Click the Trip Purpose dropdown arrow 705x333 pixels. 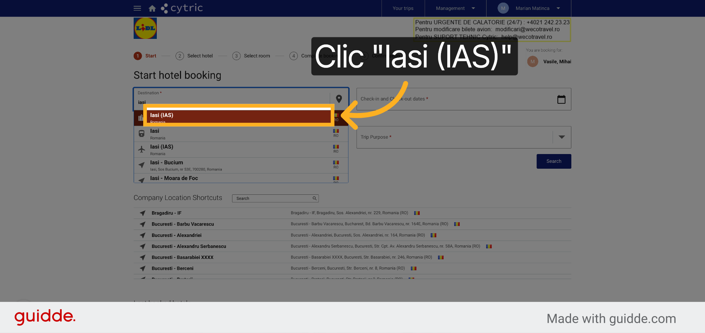(x=561, y=137)
